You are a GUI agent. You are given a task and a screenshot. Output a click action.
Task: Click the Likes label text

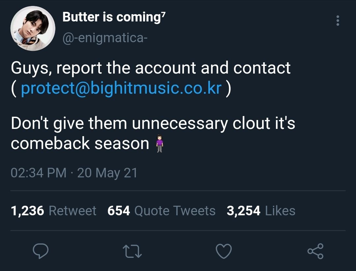[x=280, y=211]
